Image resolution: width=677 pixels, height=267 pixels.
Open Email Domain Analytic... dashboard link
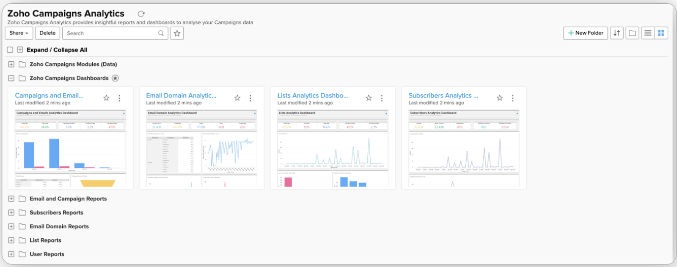[181, 95]
